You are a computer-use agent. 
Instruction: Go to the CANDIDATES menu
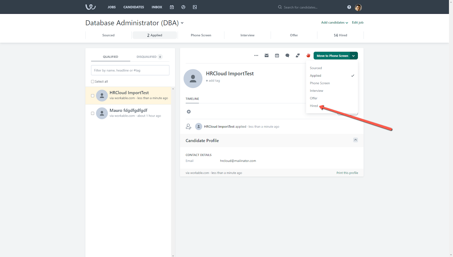point(134,7)
